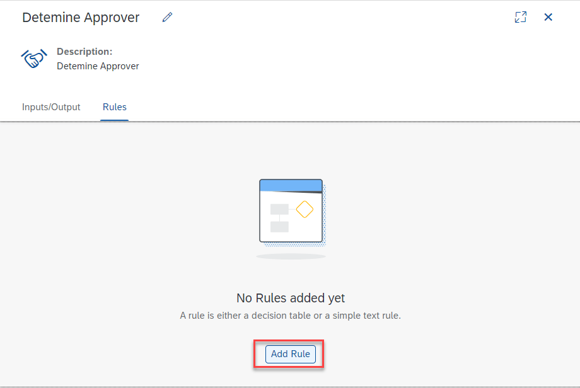
Task: Click the lower gray box in the illustration
Action: click(279, 227)
